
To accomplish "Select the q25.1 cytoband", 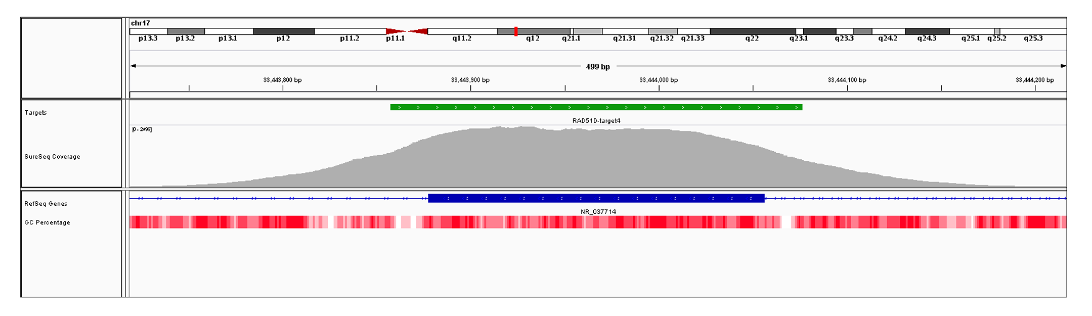I will click(971, 31).
